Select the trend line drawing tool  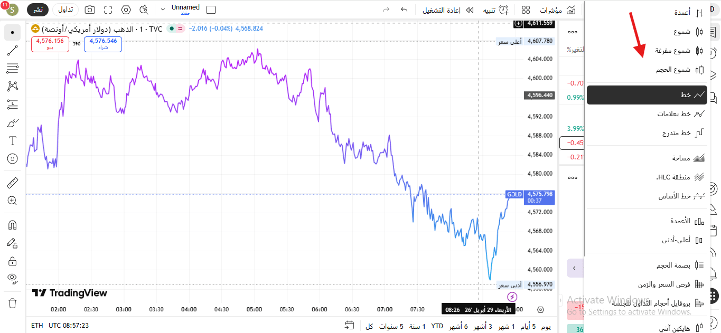pyautogui.click(x=13, y=51)
